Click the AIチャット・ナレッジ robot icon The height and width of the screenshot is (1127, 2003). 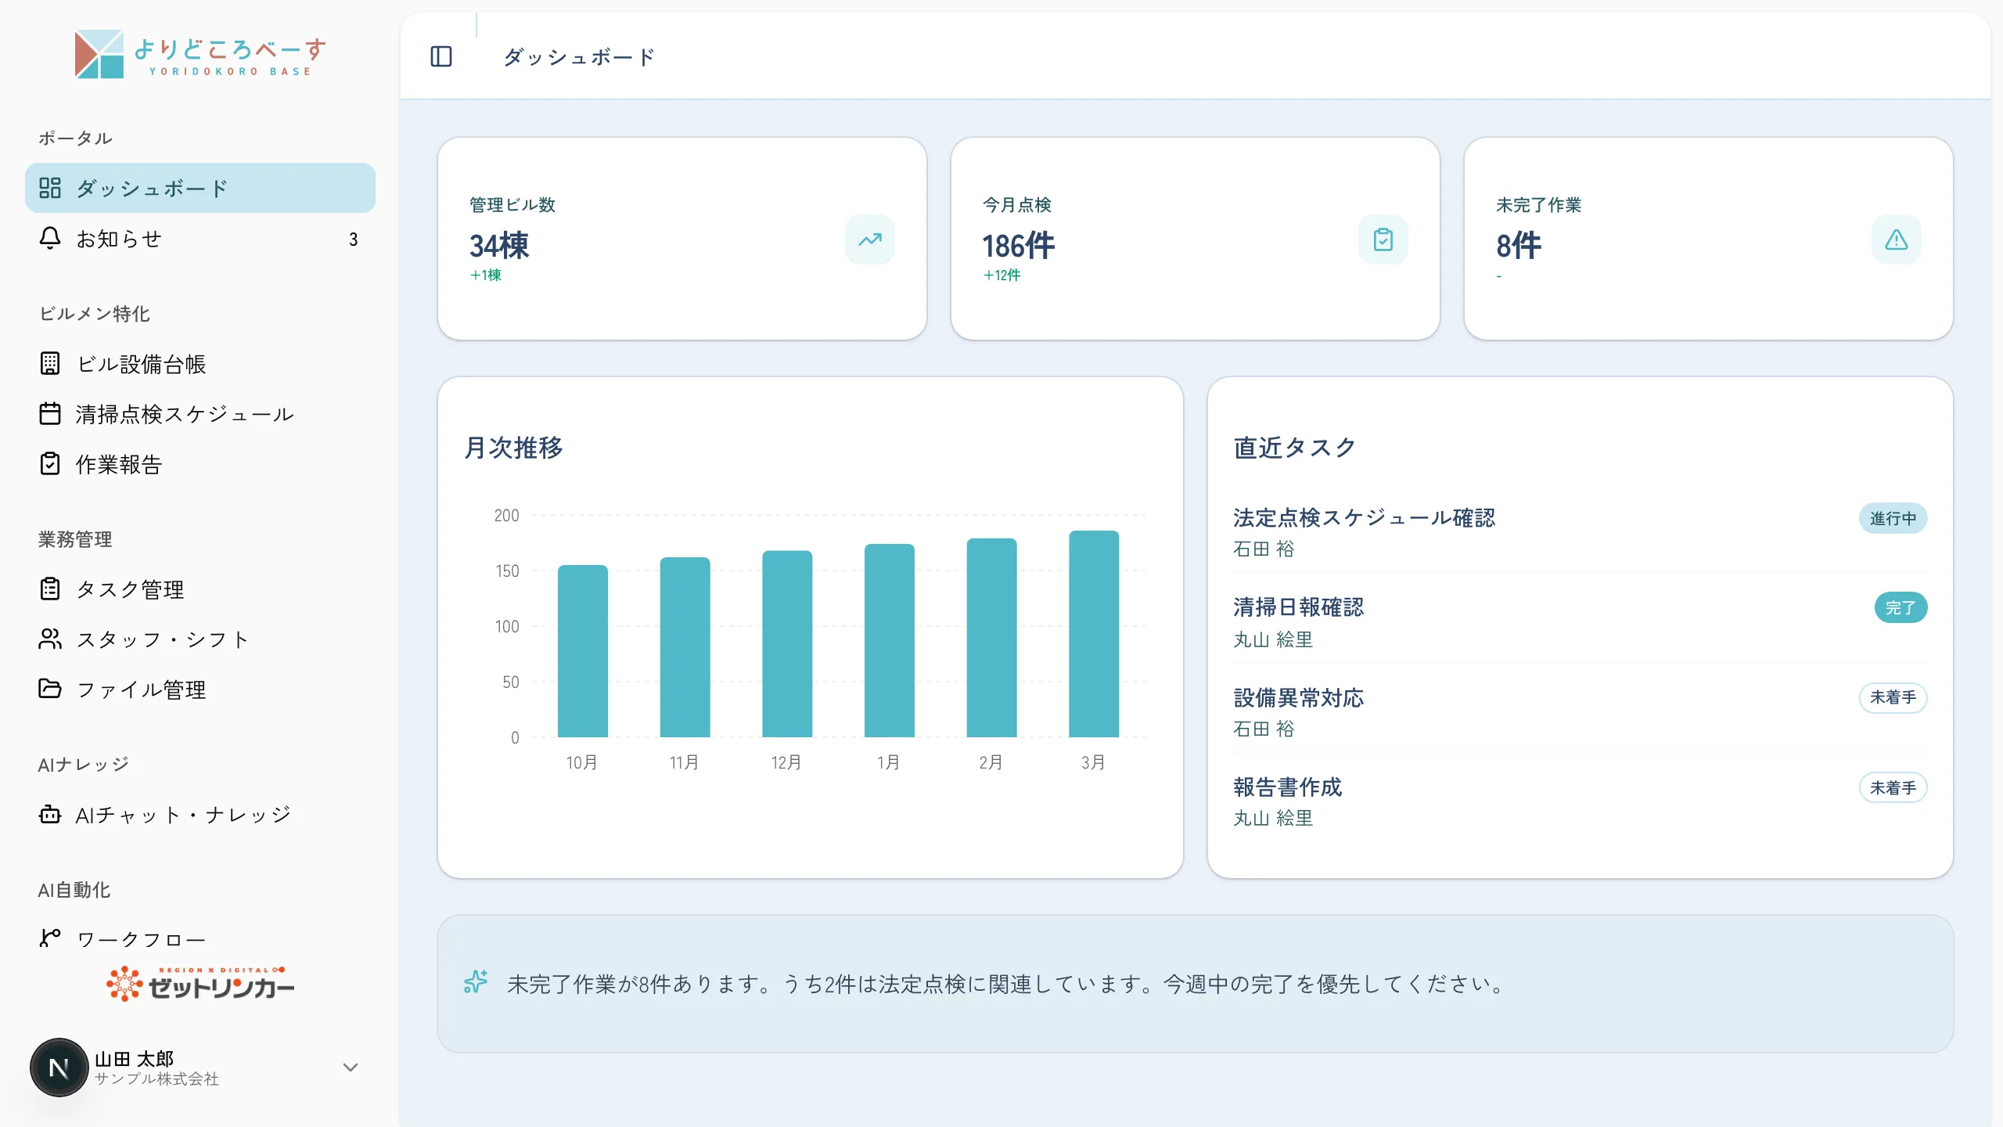(50, 815)
